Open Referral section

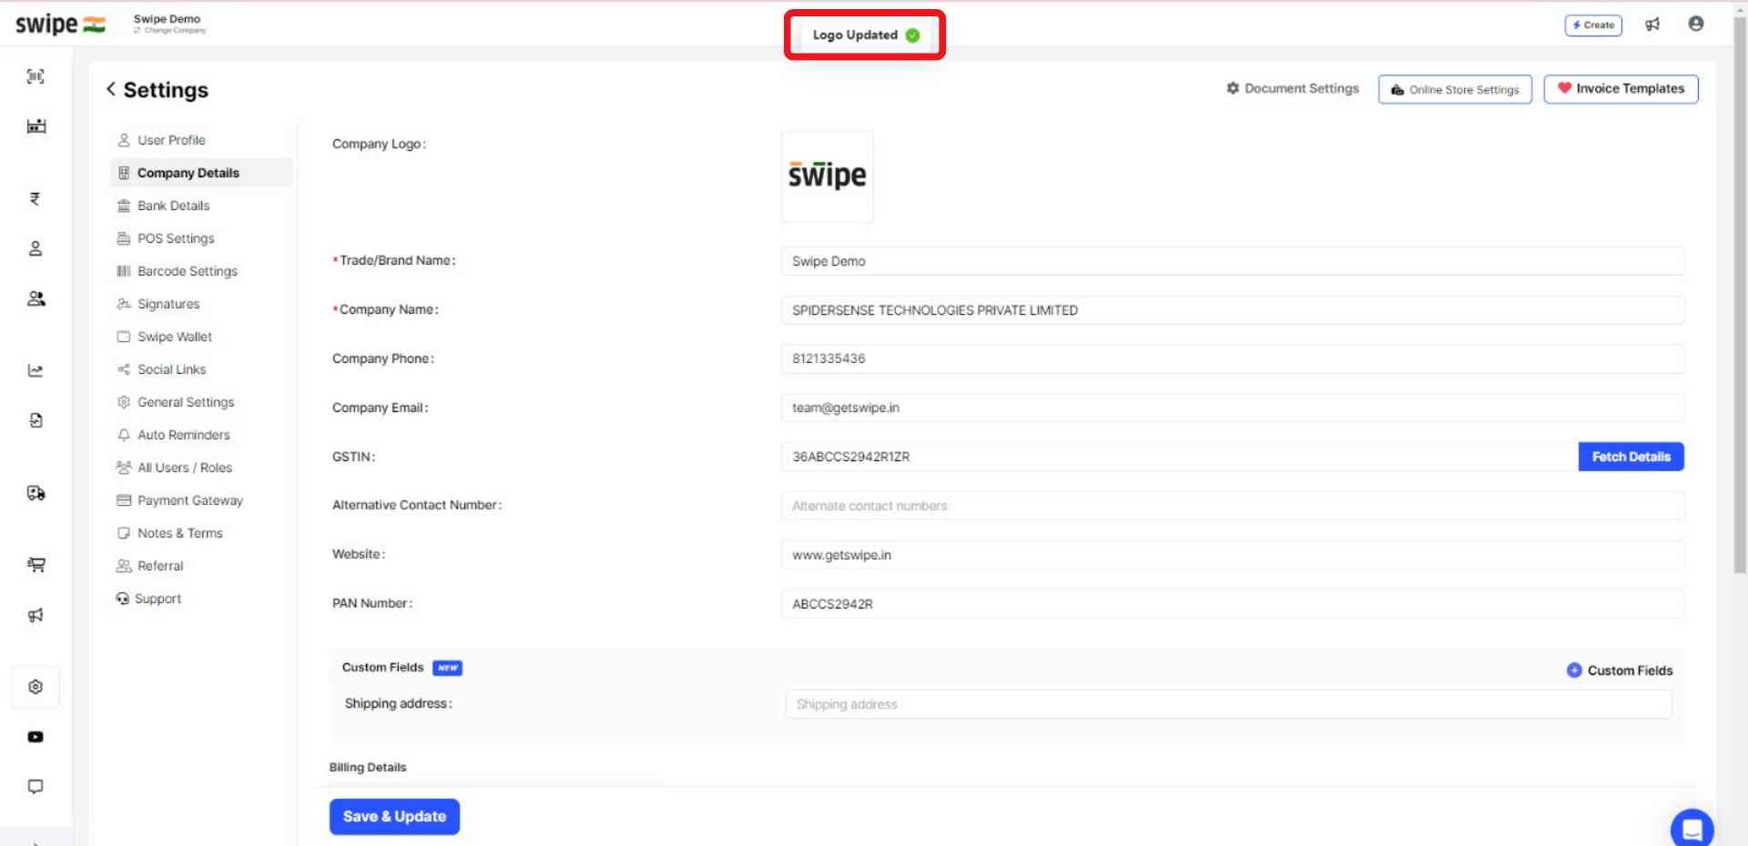point(201,566)
